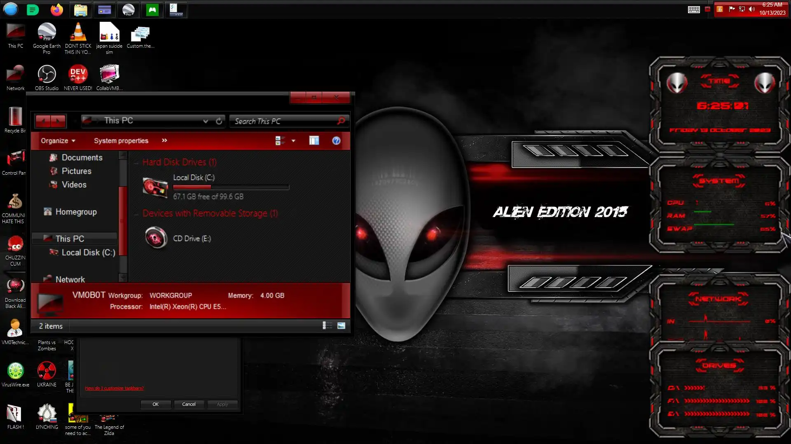
Task: Select the CD Drive (E:) icon
Action: click(156, 238)
